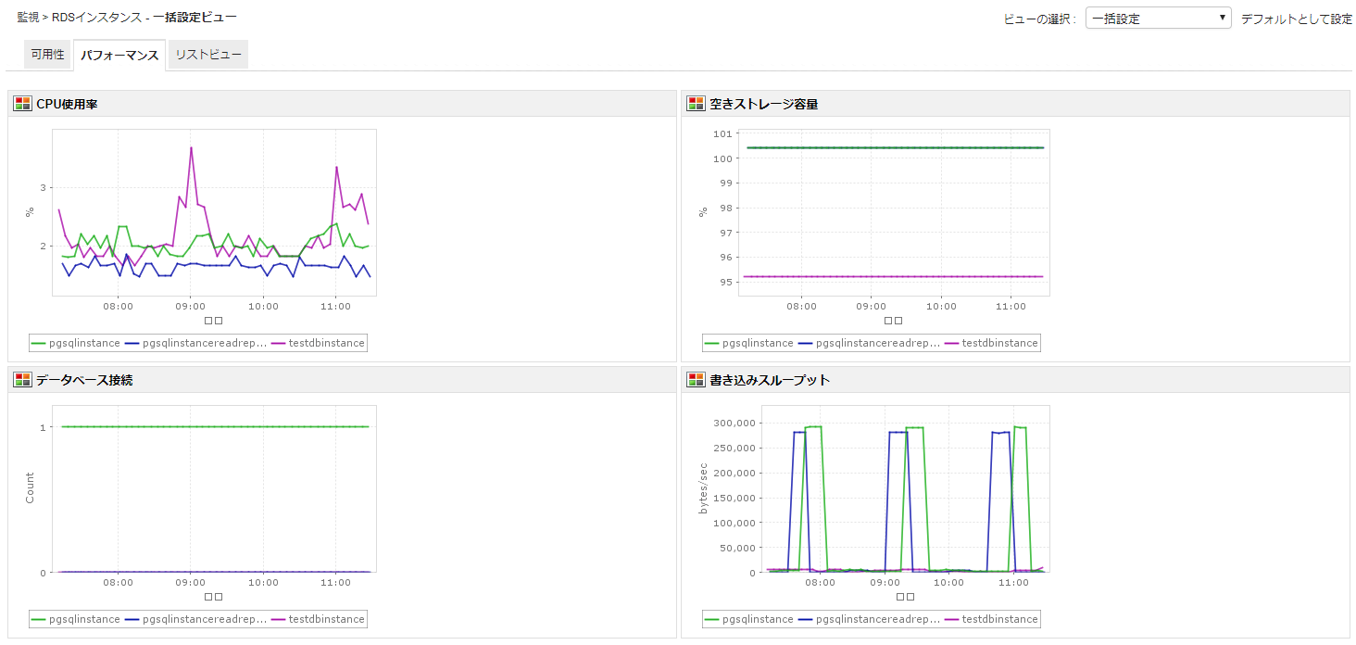Toggle pgsqlinstancereadrep legend in the CPU使用率 chart
The width and height of the screenshot is (1356, 645).
[x=196, y=343]
